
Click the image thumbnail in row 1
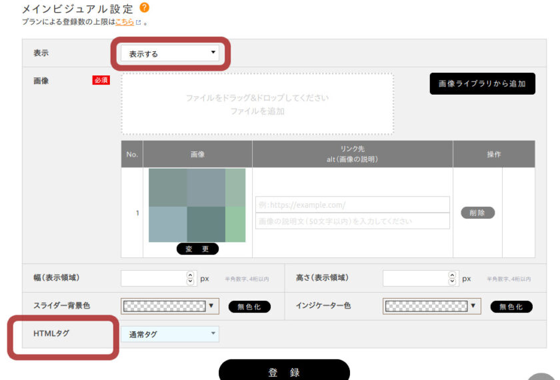coord(197,205)
